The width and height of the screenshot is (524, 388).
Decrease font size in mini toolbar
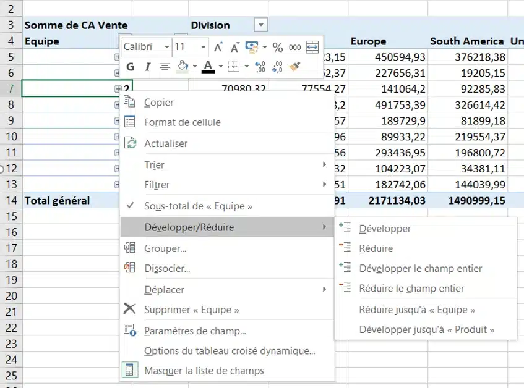(x=234, y=48)
